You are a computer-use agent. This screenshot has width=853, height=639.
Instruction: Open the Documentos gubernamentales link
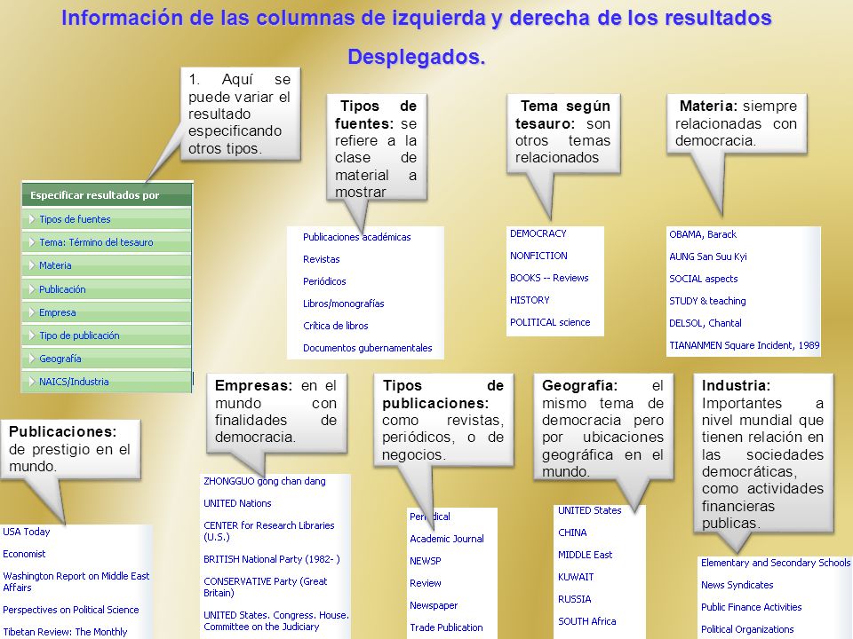tap(367, 348)
